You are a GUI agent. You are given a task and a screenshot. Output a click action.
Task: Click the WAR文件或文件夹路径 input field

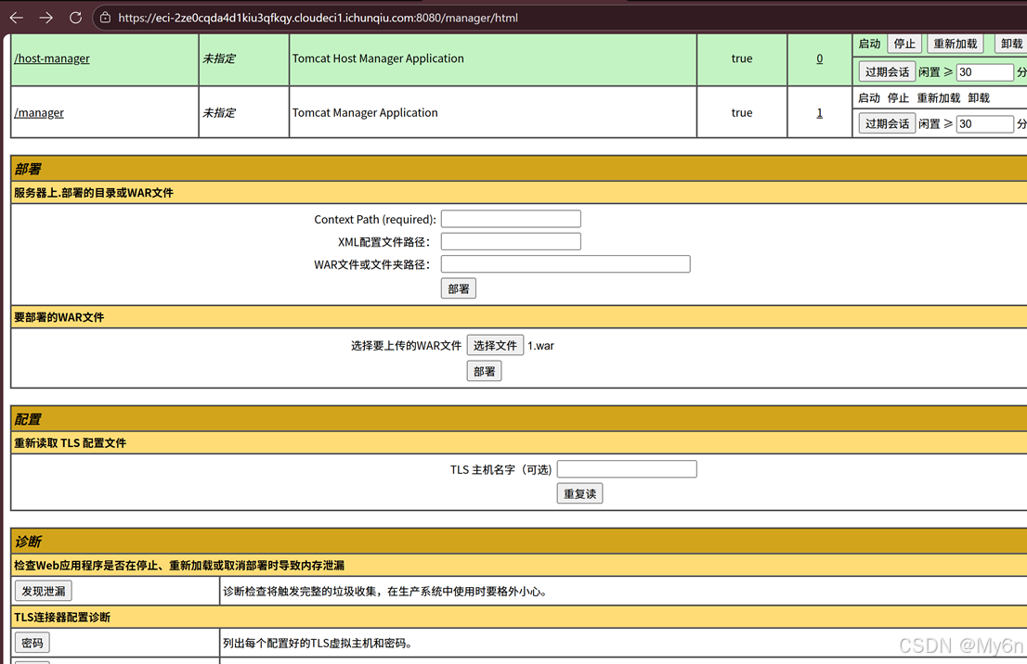(x=565, y=263)
